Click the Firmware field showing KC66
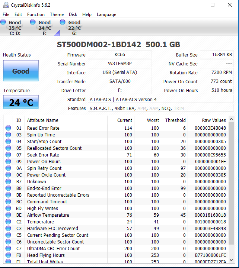This screenshot has width=239, height=268. pyautogui.click(x=119, y=55)
